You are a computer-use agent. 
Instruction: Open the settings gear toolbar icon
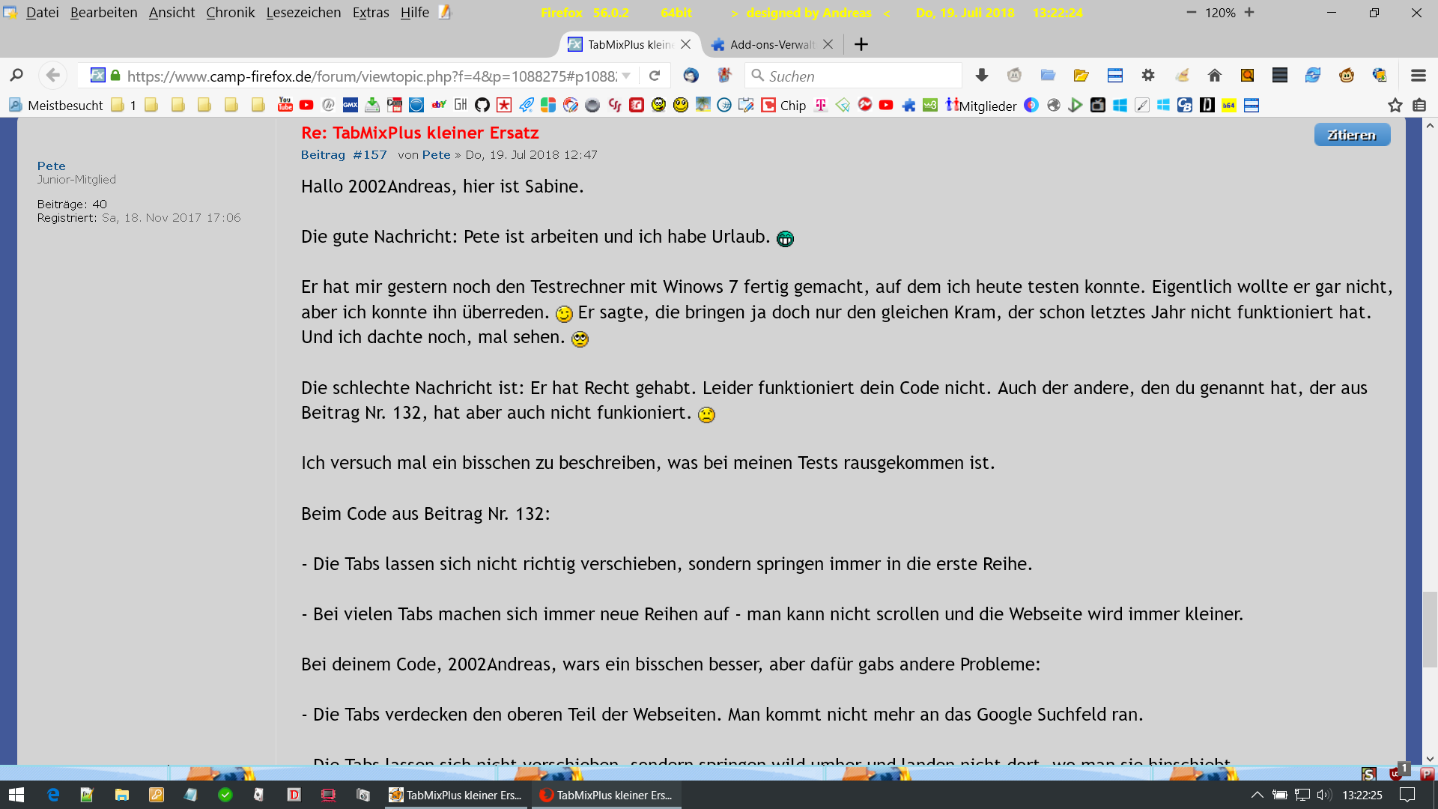1148,76
